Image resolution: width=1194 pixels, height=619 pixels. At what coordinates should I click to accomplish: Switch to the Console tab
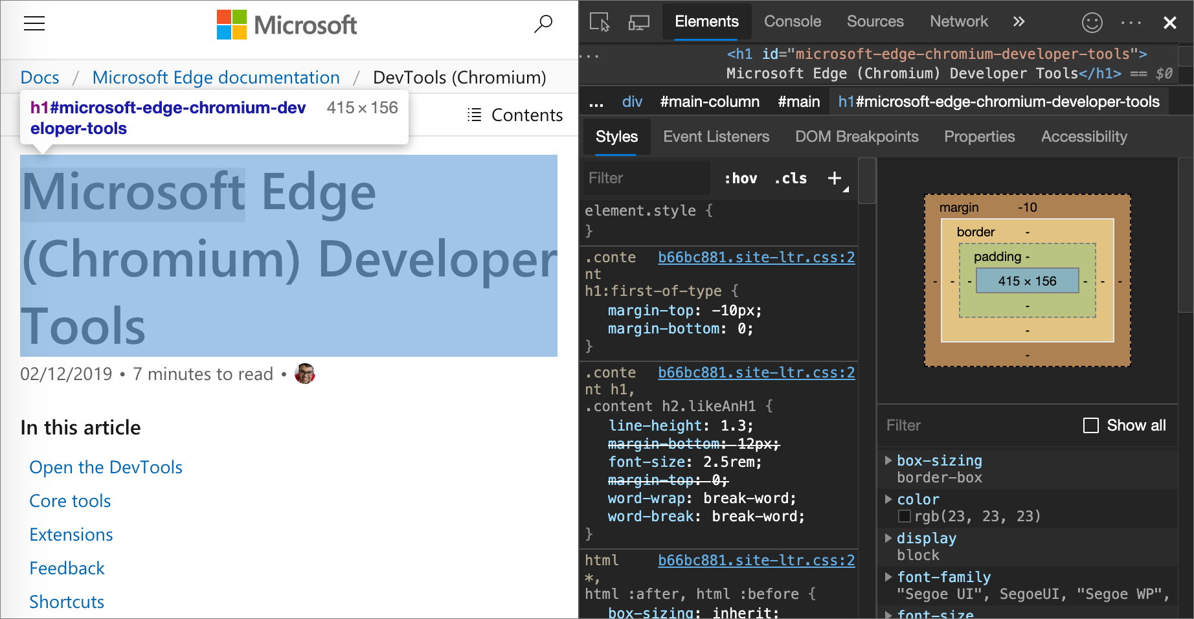pos(792,21)
